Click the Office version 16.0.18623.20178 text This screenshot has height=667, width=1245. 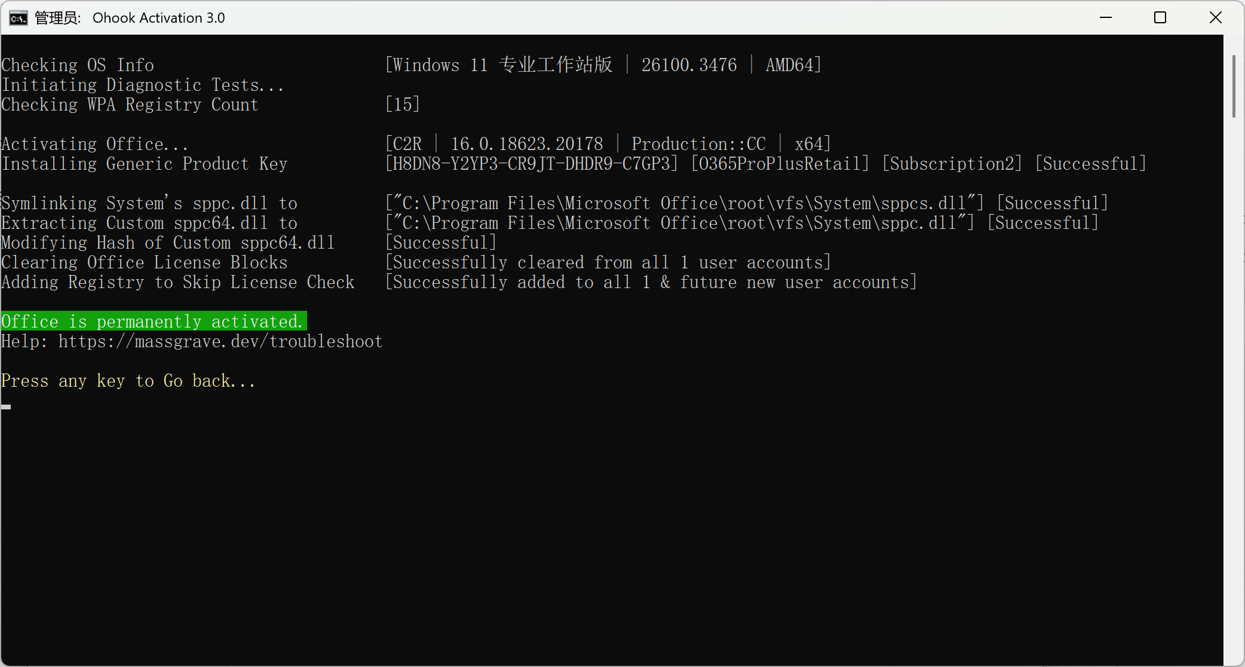526,144
